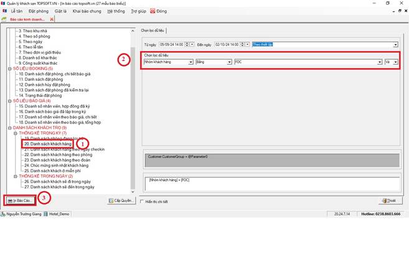
Task: Open the Bằng operator dropdown
Action: 230,62
